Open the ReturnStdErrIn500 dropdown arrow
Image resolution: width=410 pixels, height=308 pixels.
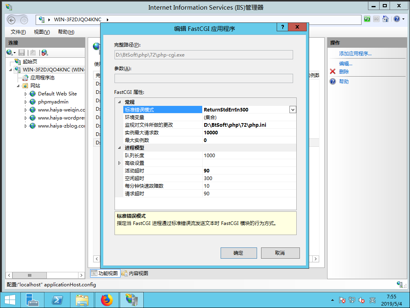tap(293, 110)
